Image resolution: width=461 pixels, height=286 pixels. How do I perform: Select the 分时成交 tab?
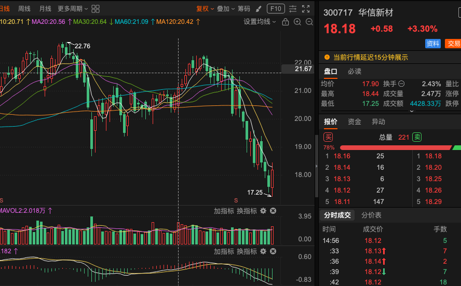(337, 215)
